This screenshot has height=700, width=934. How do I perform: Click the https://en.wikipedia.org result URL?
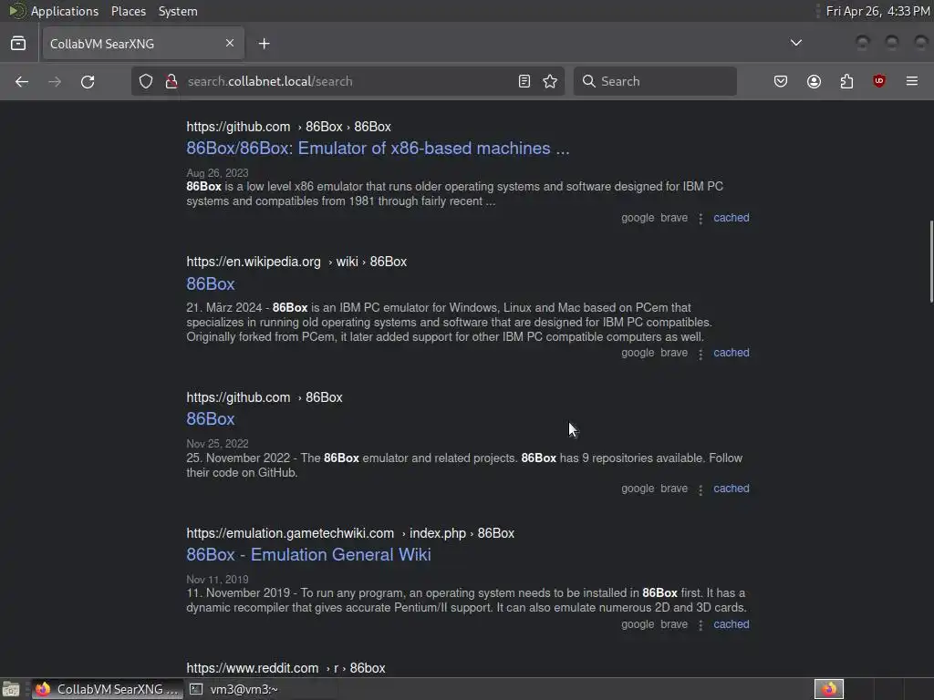click(254, 262)
